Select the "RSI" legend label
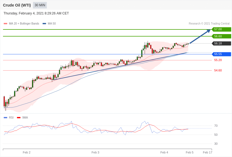This screenshot has width=232, height=157. click(11, 118)
